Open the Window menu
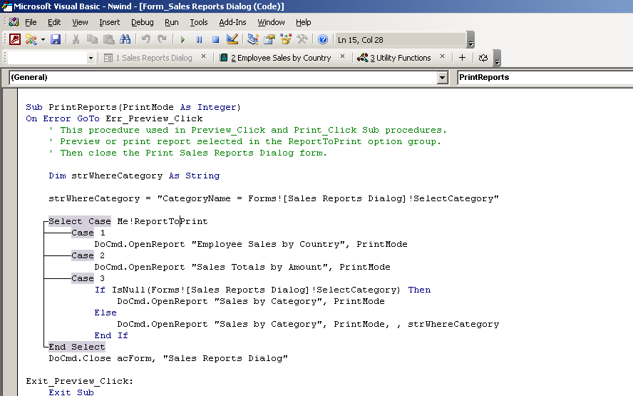The height and width of the screenshot is (396, 633). [x=271, y=22]
